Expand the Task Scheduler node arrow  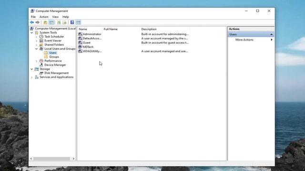[x=36, y=37]
